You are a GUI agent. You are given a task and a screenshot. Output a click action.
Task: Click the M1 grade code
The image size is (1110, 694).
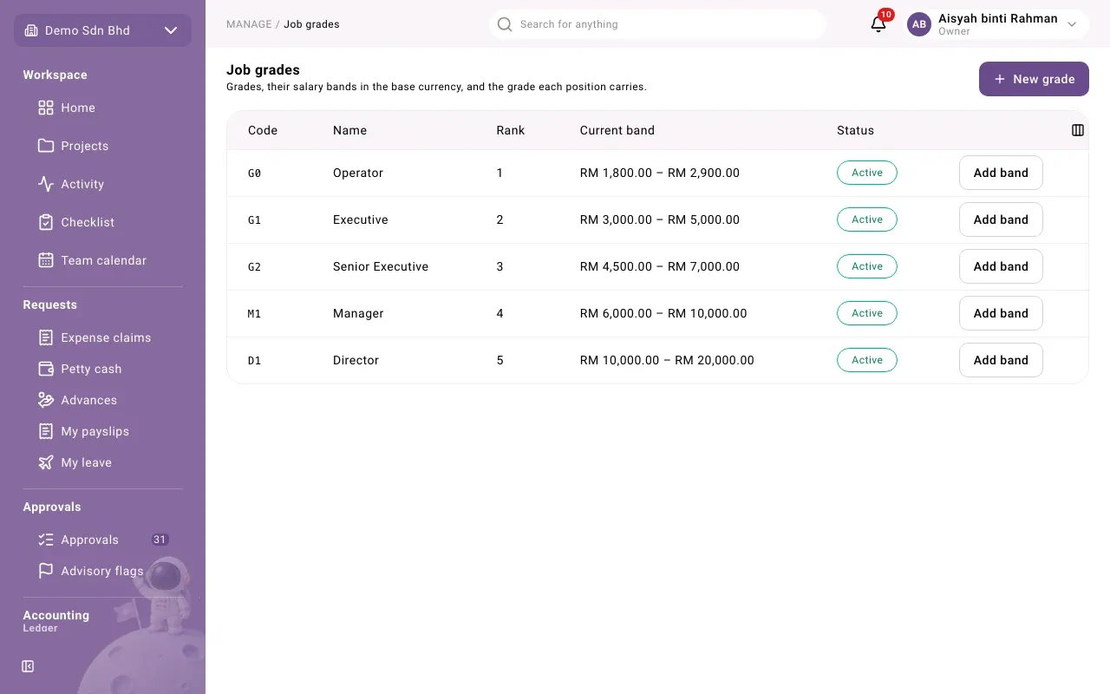pos(254,313)
